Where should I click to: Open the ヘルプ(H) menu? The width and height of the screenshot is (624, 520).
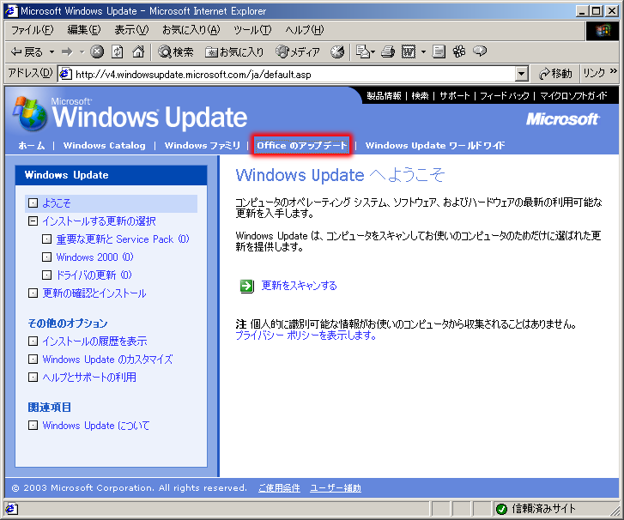(305, 30)
